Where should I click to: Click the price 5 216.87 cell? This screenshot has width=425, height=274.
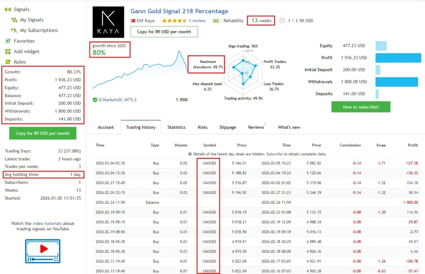(239, 183)
